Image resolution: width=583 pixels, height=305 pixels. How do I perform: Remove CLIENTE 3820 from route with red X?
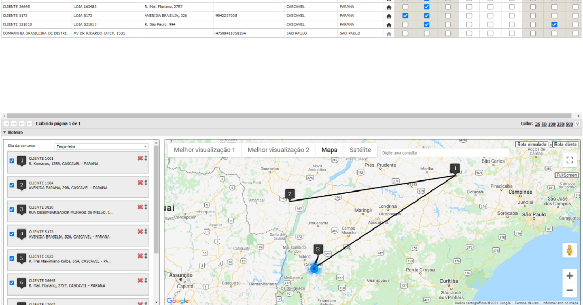tap(140, 207)
